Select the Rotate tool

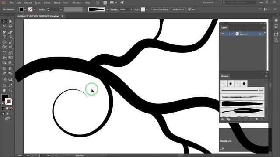[x=4, y=53]
